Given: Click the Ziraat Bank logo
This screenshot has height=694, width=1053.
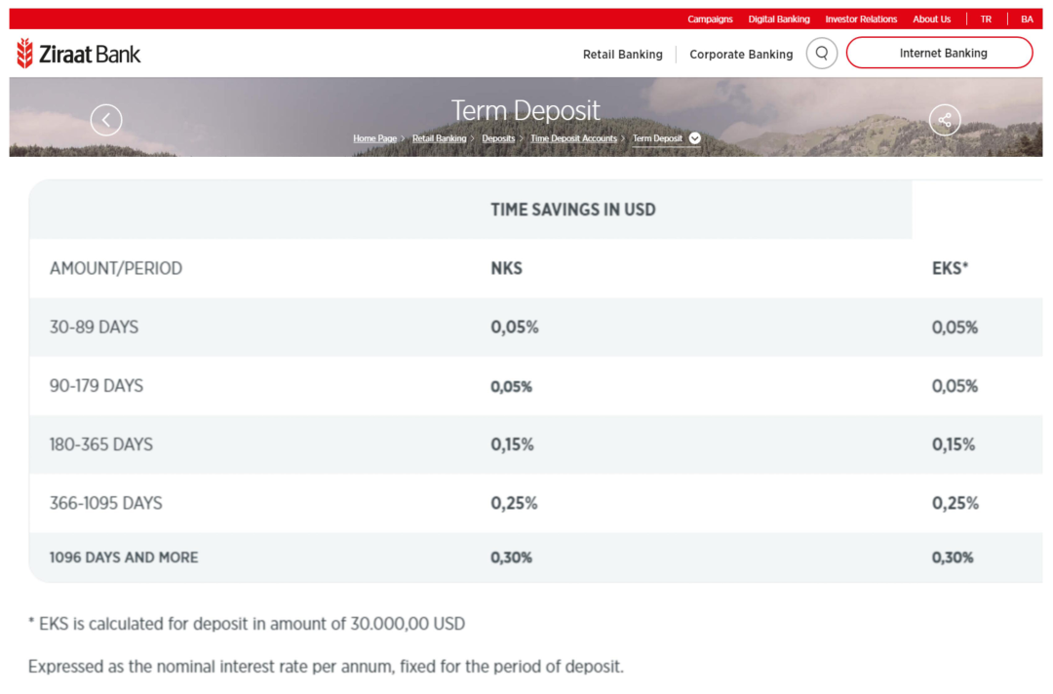Looking at the screenshot, I should point(79,54).
